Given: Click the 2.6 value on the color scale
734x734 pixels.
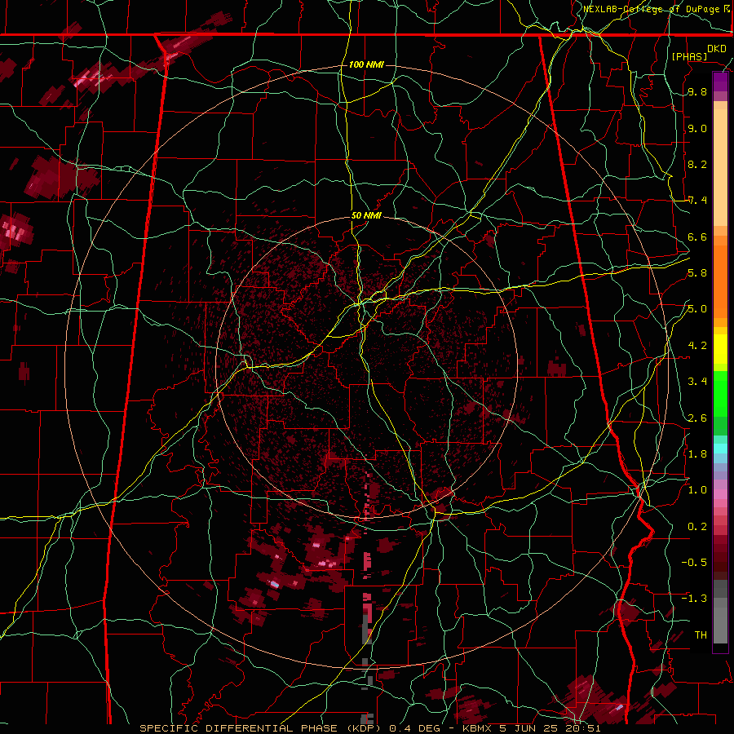Looking at the screenshot, I should click(x=697, y=418).
